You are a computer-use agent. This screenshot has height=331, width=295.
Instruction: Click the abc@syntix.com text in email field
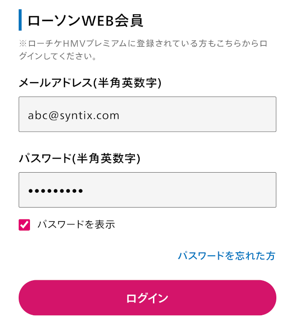tap(74, 116)
